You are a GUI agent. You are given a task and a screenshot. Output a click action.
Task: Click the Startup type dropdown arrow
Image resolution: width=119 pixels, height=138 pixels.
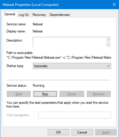click(x=108, y=66)
